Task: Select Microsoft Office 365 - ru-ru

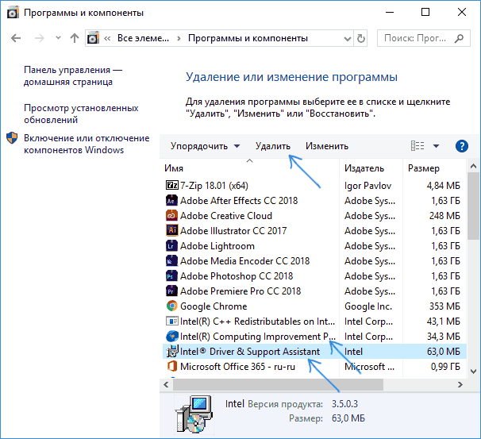Action: point(238,367)
